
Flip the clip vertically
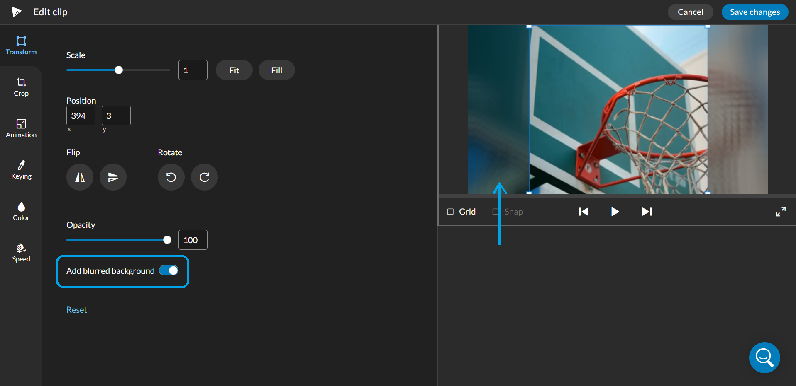pyautogui.click(x=113, y=177)
